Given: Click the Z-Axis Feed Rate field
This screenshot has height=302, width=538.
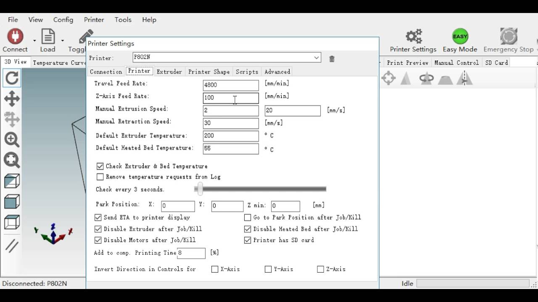Looking at the screenshot, I should (x=231, y=98).
